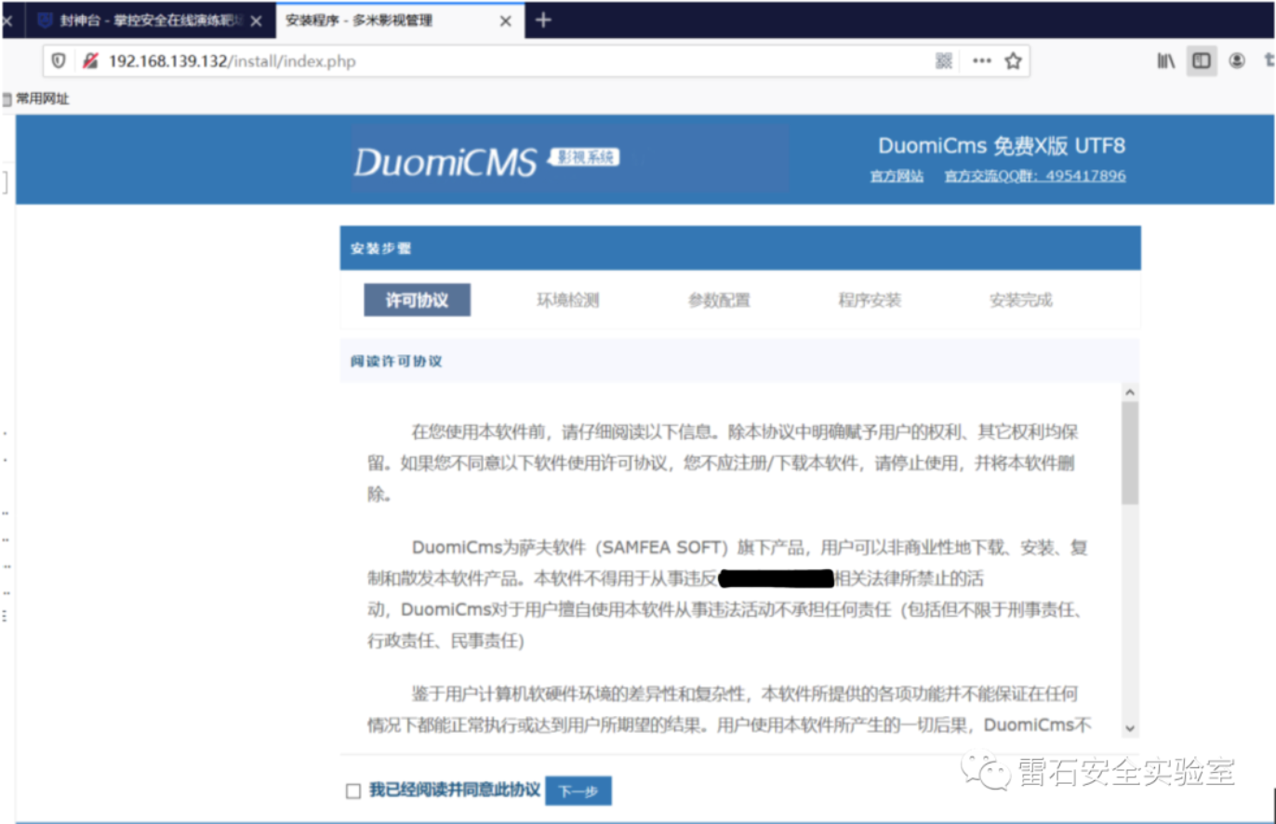Close the 封神台 browser tab
Screen dimensions: 1276x824
[x=258, y=20]
